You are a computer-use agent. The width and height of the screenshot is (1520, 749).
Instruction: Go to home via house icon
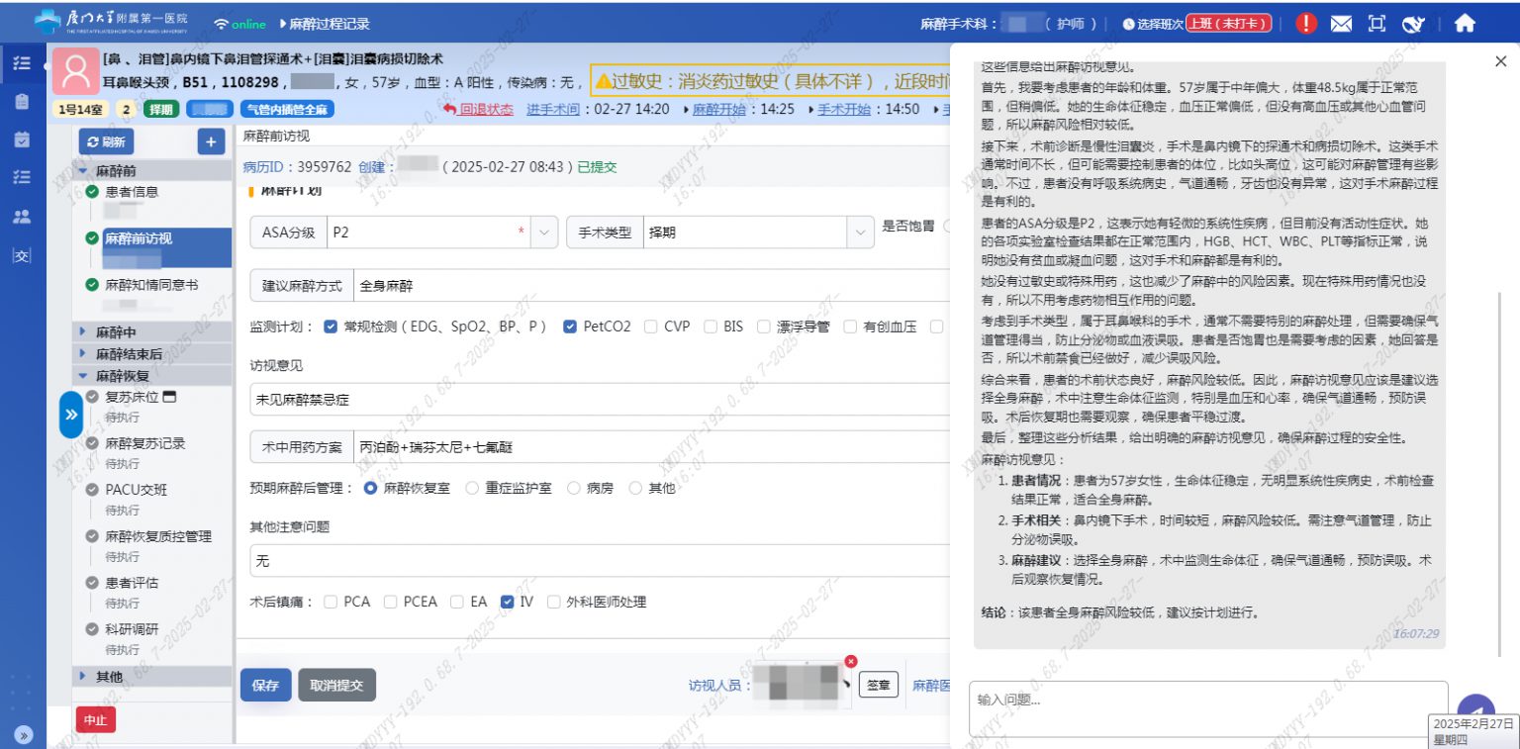coord(1465,24)
